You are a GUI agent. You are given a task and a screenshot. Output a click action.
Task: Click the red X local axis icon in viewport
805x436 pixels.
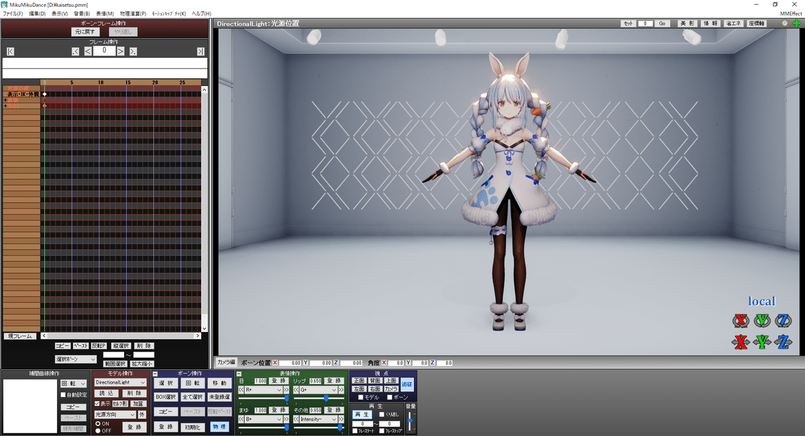(x=741, y=321)
